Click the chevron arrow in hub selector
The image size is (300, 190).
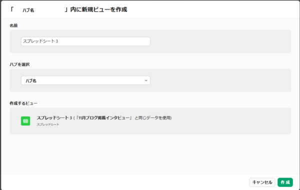click(146, 80)
